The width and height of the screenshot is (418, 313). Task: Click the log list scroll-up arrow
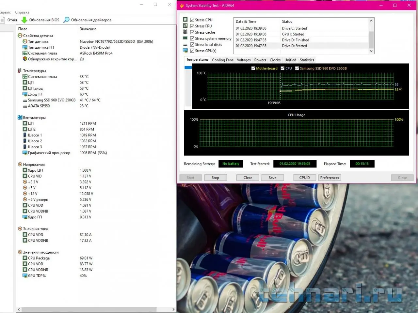(371, 21)
